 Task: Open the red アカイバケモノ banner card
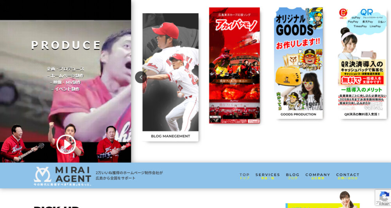click(234, 66)
